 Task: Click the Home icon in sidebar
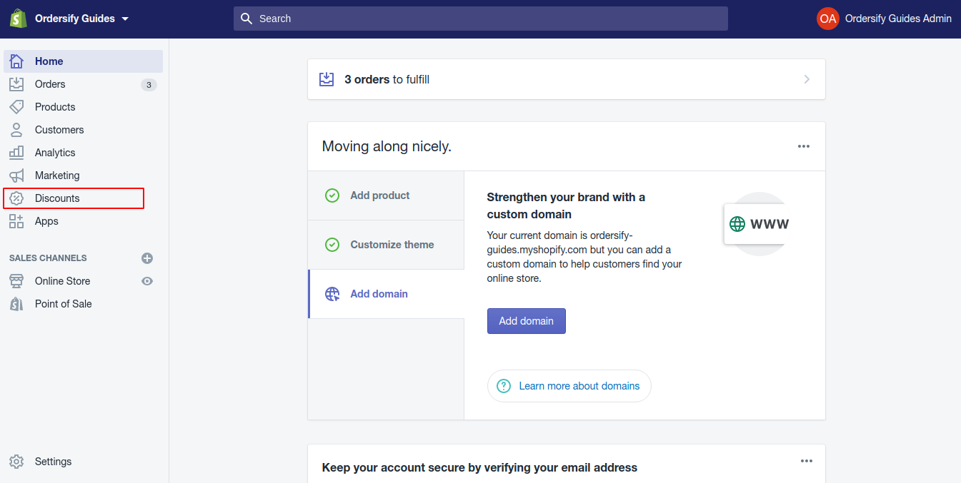point(16,61)
